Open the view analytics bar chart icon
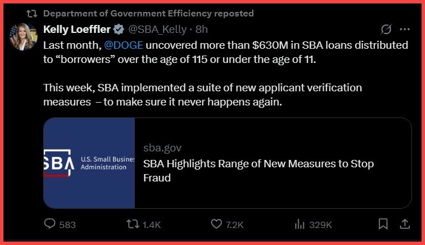 tap(300, 225)
